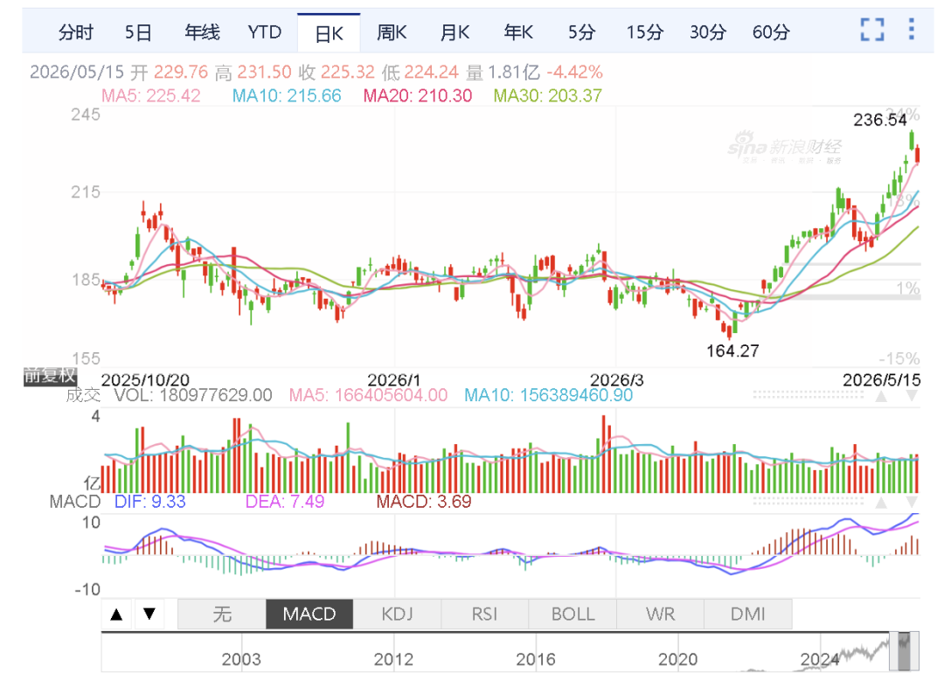
Task: Choose the DMI indicator button
Action: click(747, 614)
